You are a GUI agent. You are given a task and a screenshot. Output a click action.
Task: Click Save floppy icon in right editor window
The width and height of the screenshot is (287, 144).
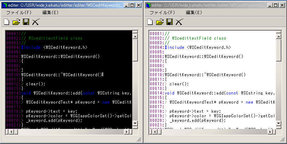169,22
